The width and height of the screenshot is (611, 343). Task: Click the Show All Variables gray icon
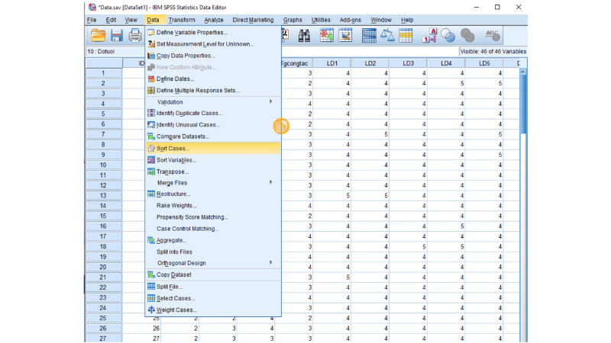coord(467,35)
